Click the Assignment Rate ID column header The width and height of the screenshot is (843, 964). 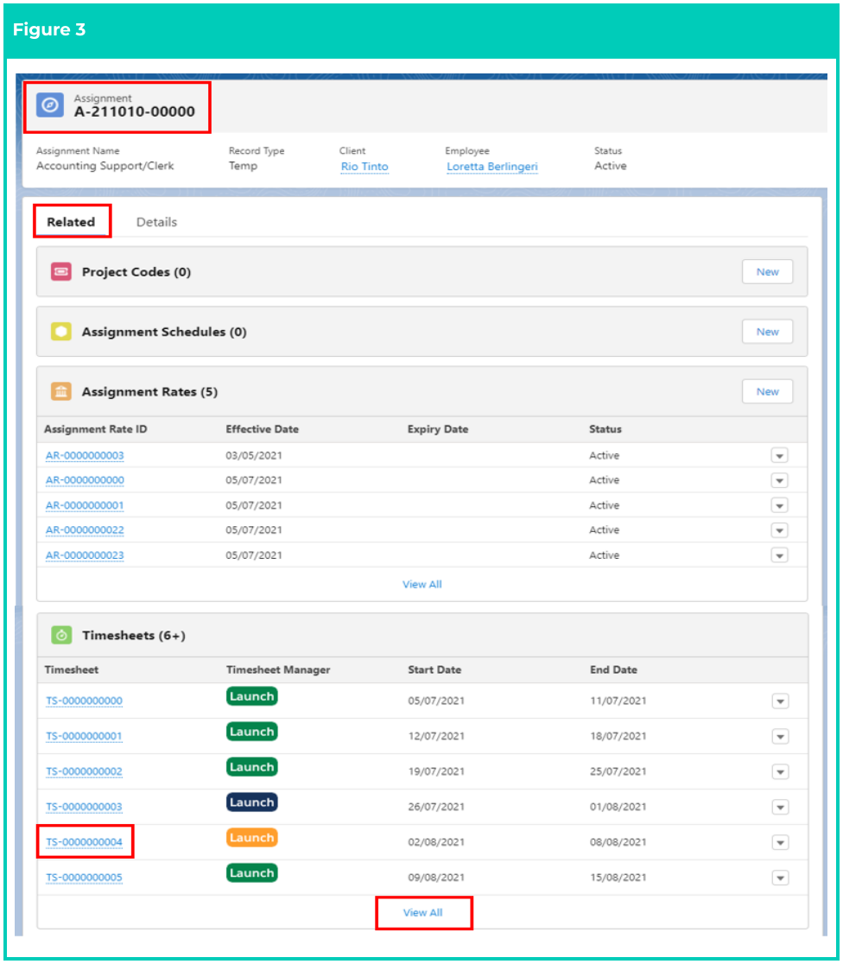tap(95, 429)
